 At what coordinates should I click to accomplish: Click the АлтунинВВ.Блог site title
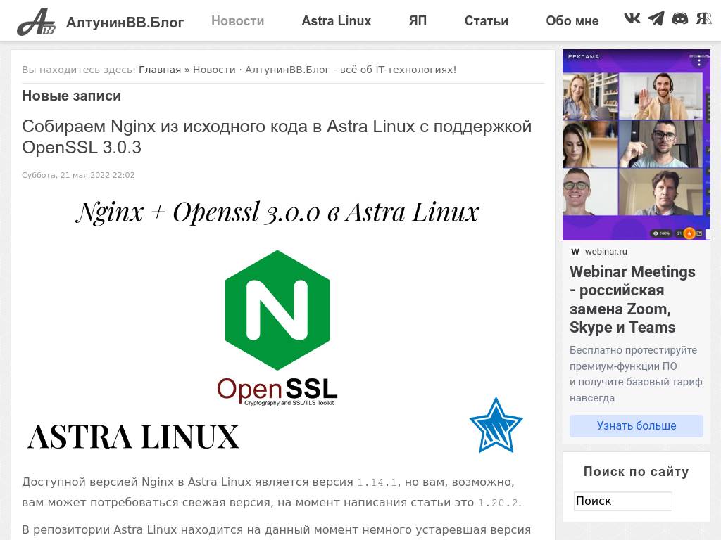point(125,22)
